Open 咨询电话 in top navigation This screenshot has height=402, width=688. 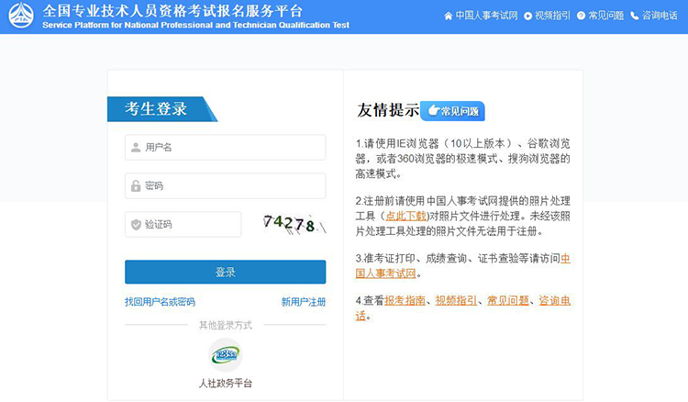(660, 16)
